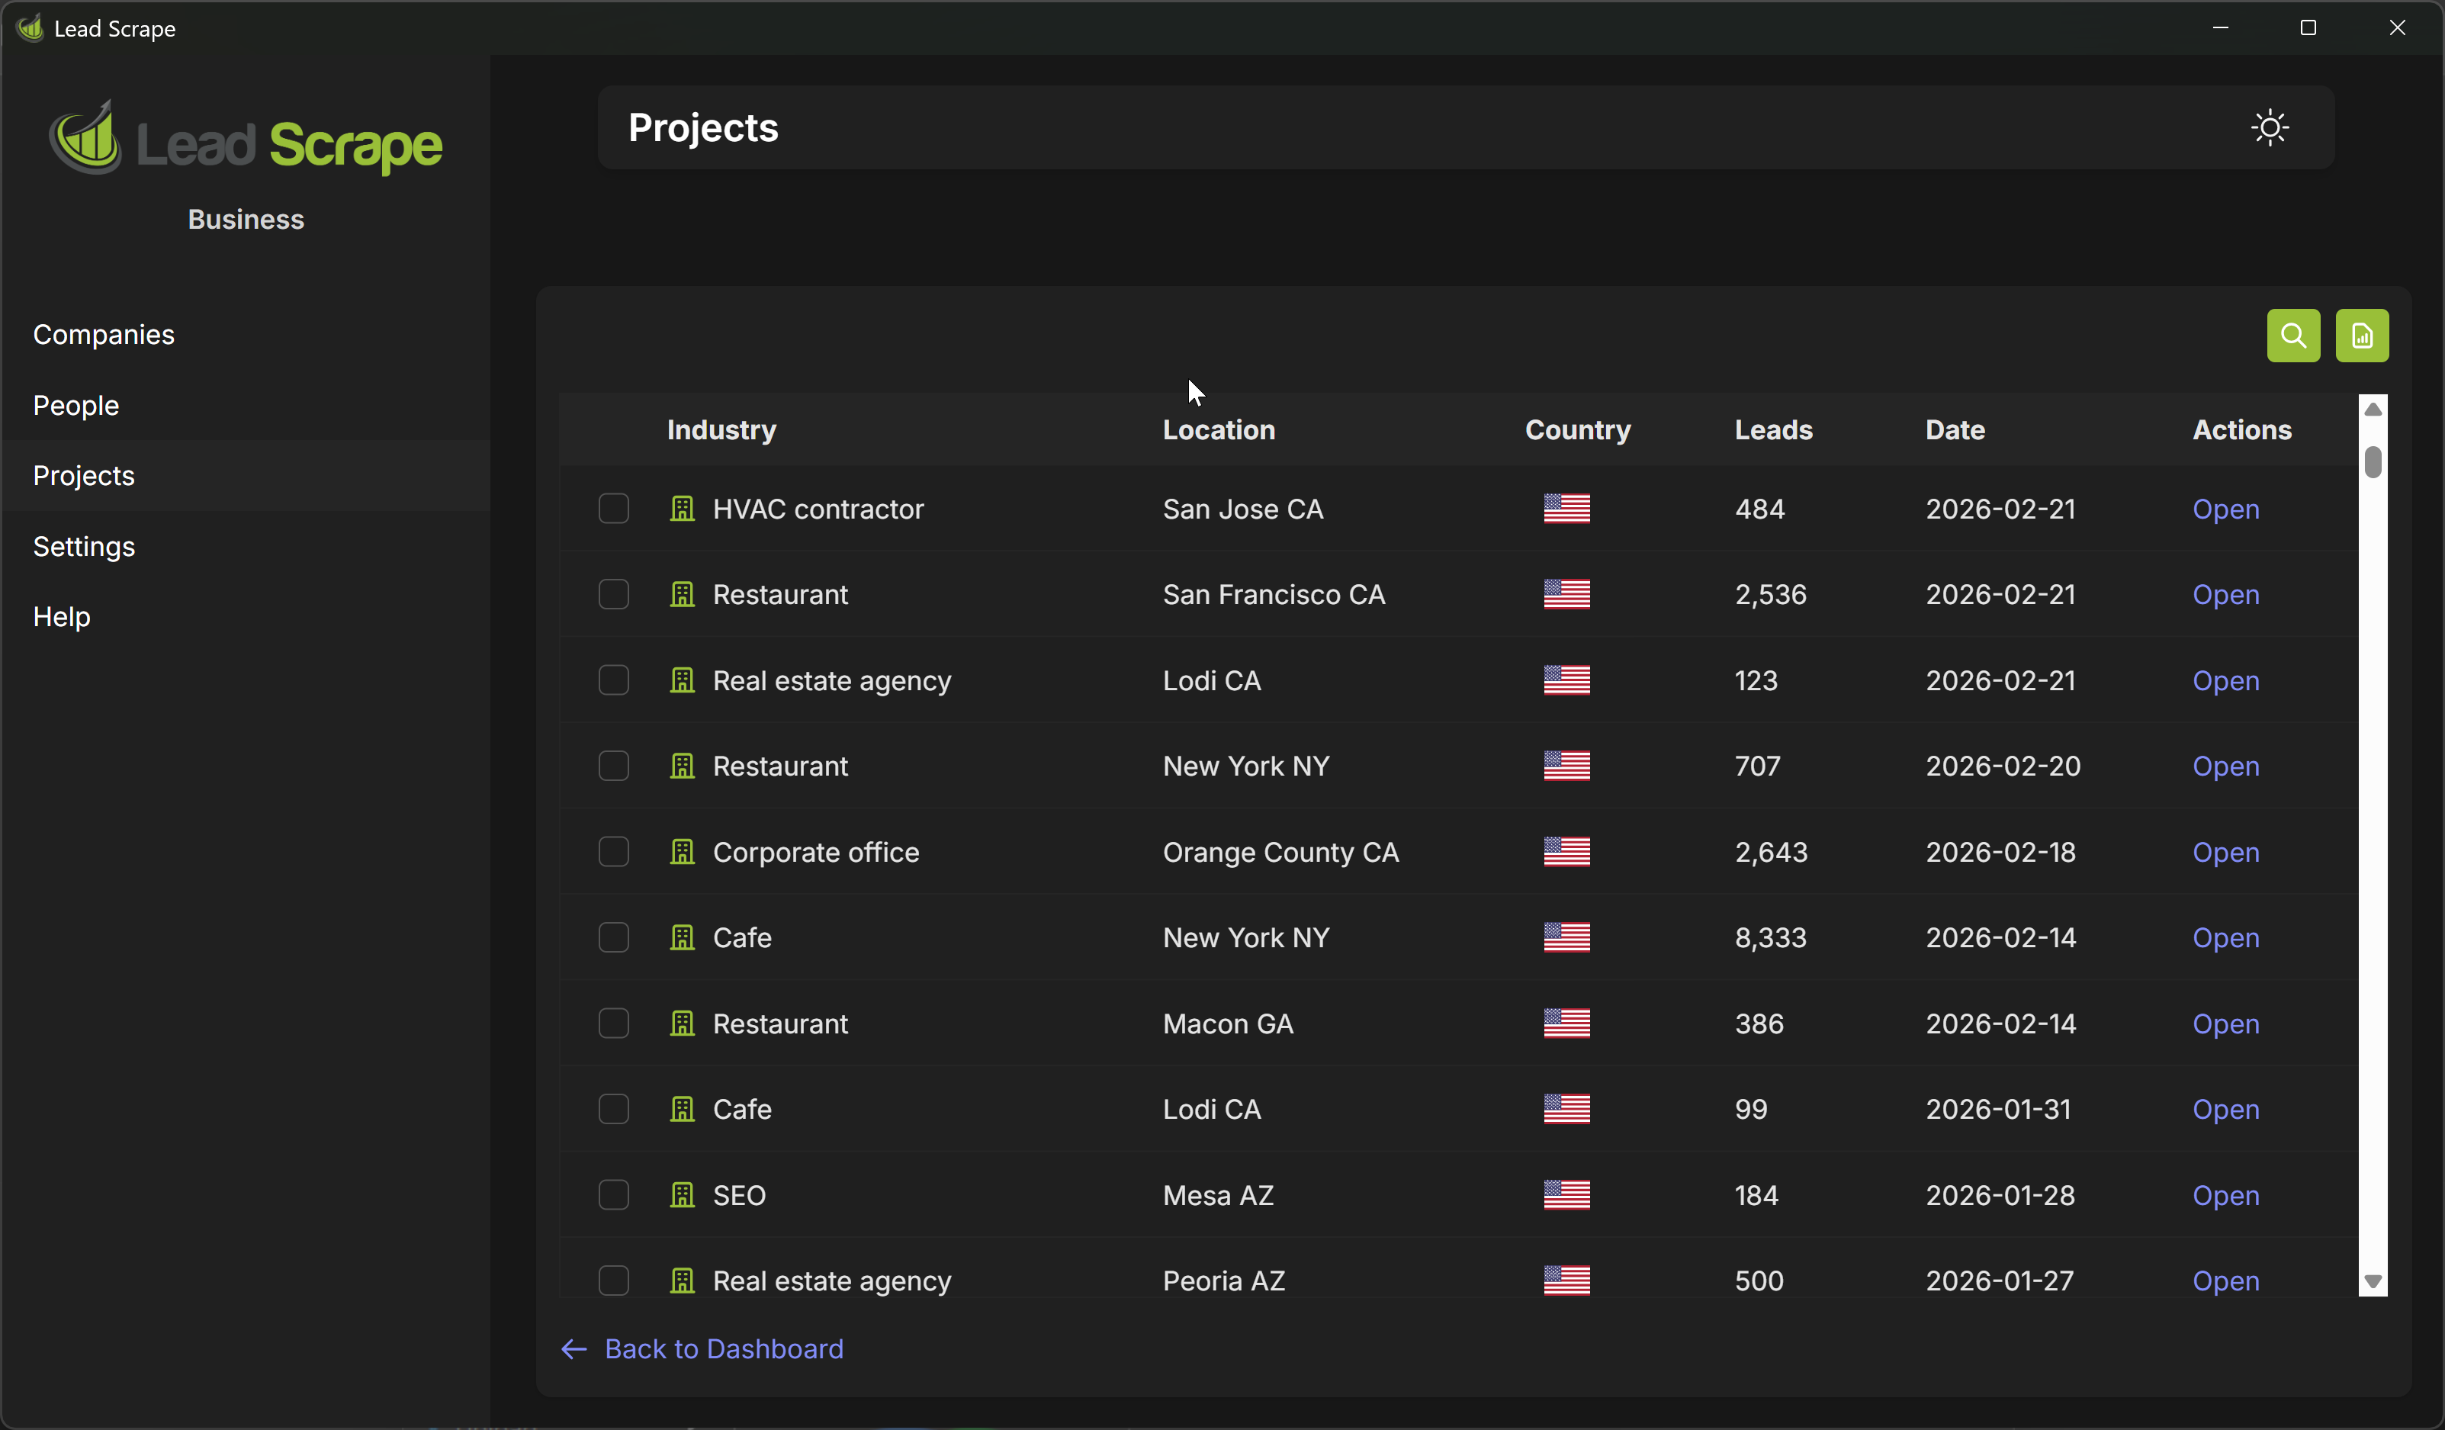2445x1430 pixels.
Task: Open the Companies sidebar menu
Action: 104,335
